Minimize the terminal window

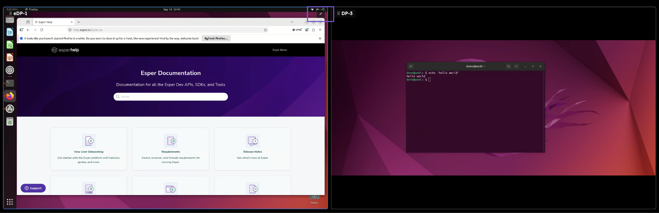525,66
